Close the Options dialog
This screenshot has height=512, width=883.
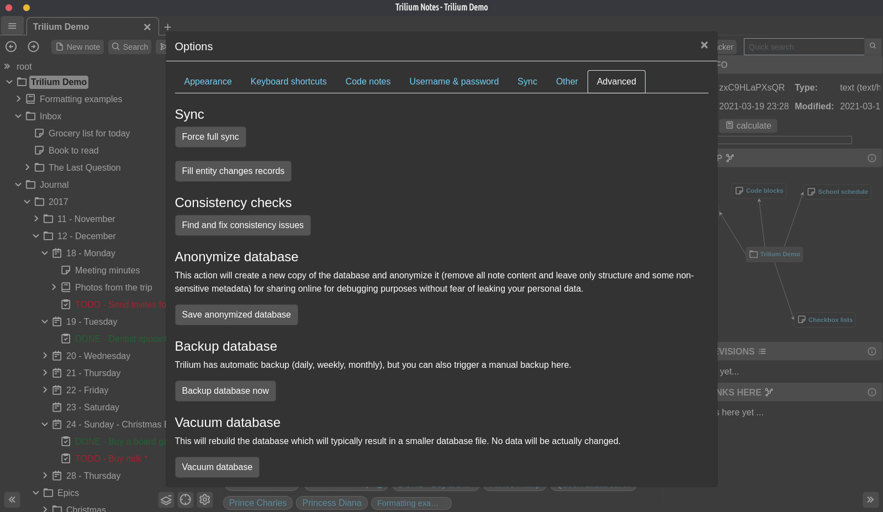pyautogui.click(x=704, y=45)
